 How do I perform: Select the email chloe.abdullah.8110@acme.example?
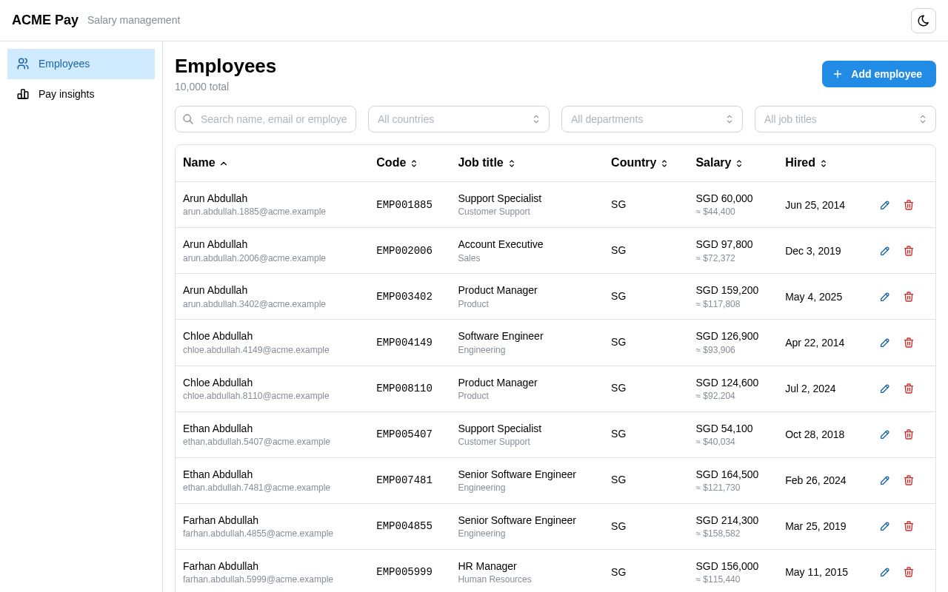click(x=256, y=396)
